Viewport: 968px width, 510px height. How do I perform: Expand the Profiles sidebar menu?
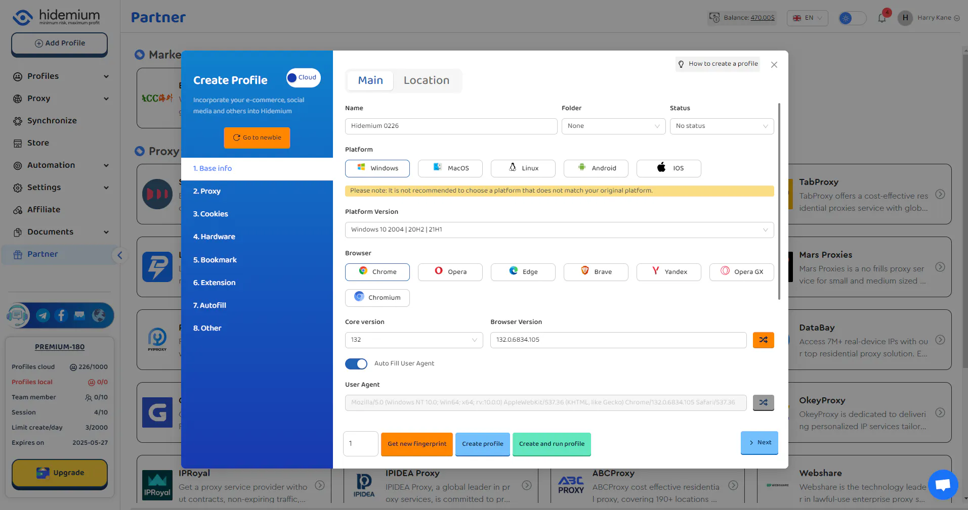click(x=61, y=76)
